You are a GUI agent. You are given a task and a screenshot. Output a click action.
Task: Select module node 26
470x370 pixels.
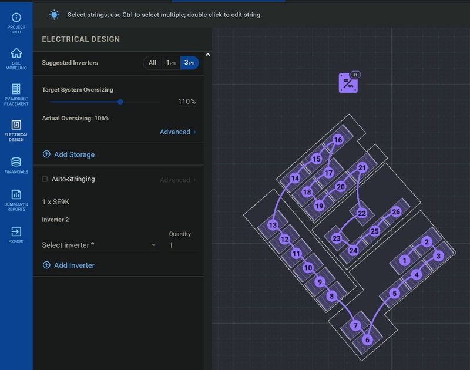(x=396, y=211)
